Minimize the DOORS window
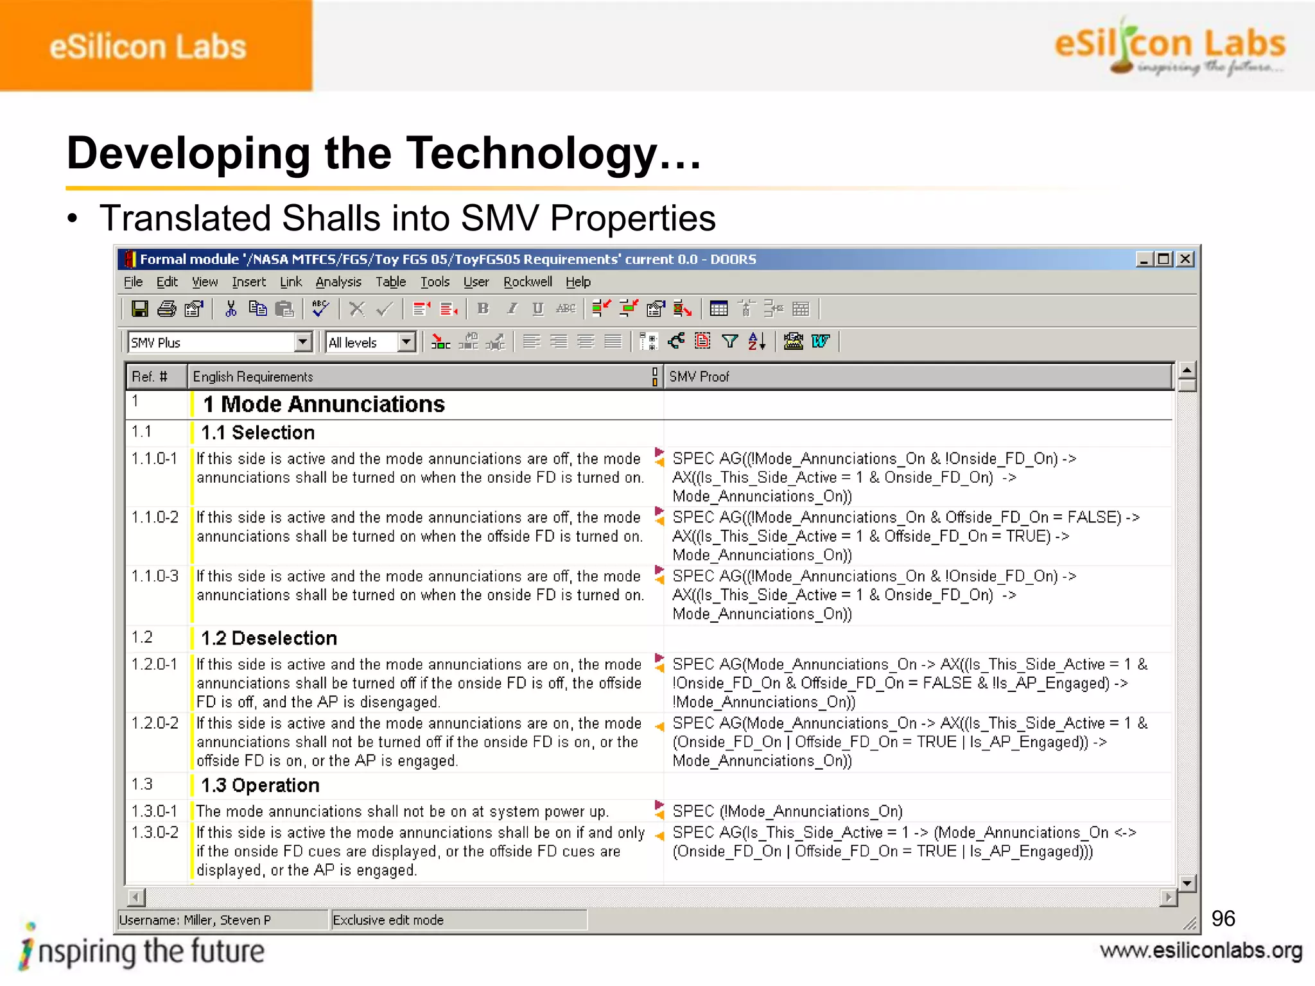Image resolution: width=1315 pixels, height=986 pixels. click(1144, 259)
